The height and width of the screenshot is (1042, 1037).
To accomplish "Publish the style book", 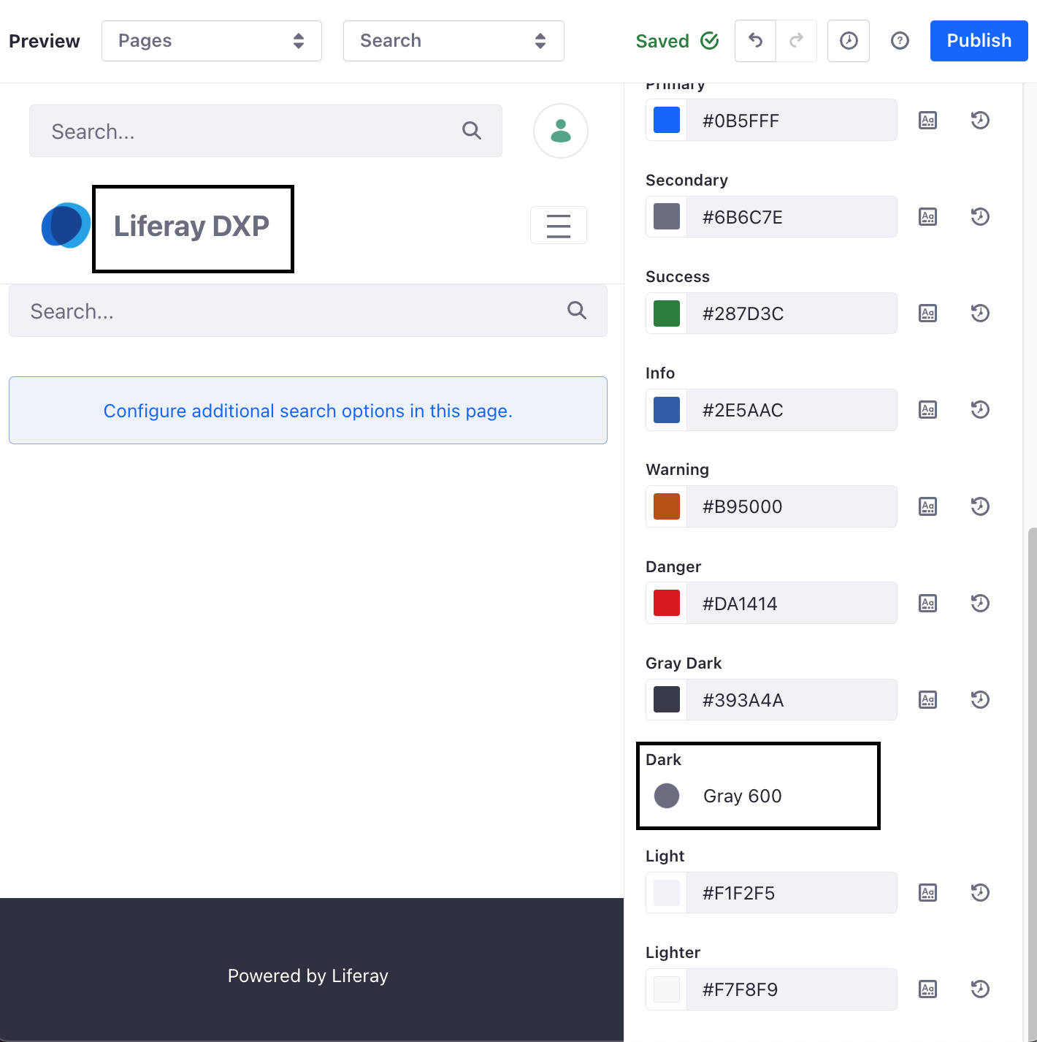I will (x=979, y=41).
